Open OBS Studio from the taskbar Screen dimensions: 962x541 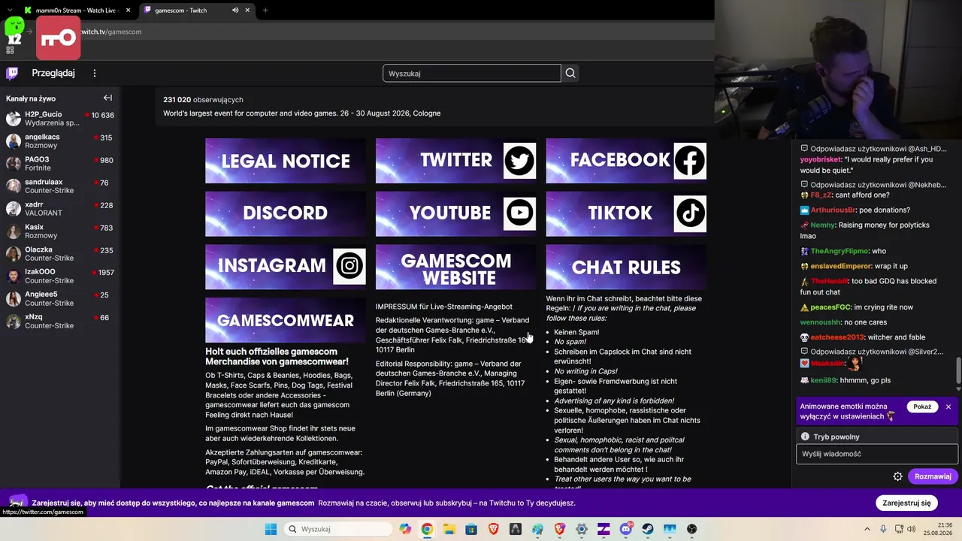pyautogui.click(x=692, y=529)
